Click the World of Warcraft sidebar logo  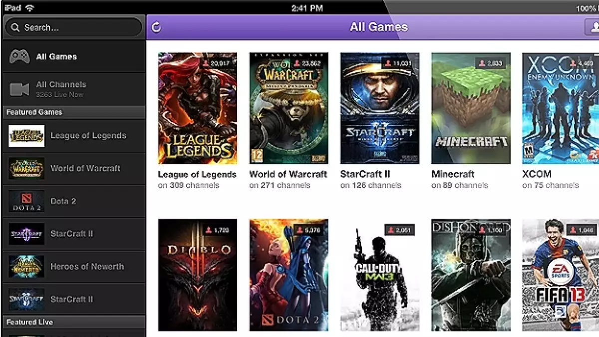pos(26,168)
